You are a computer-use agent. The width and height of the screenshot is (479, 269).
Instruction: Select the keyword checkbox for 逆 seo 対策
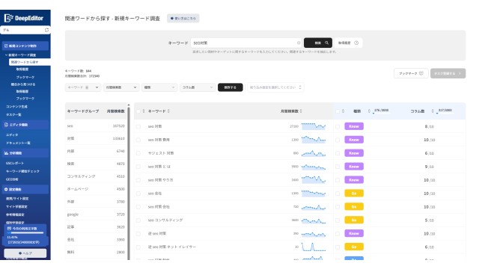(x=138, y=234)
